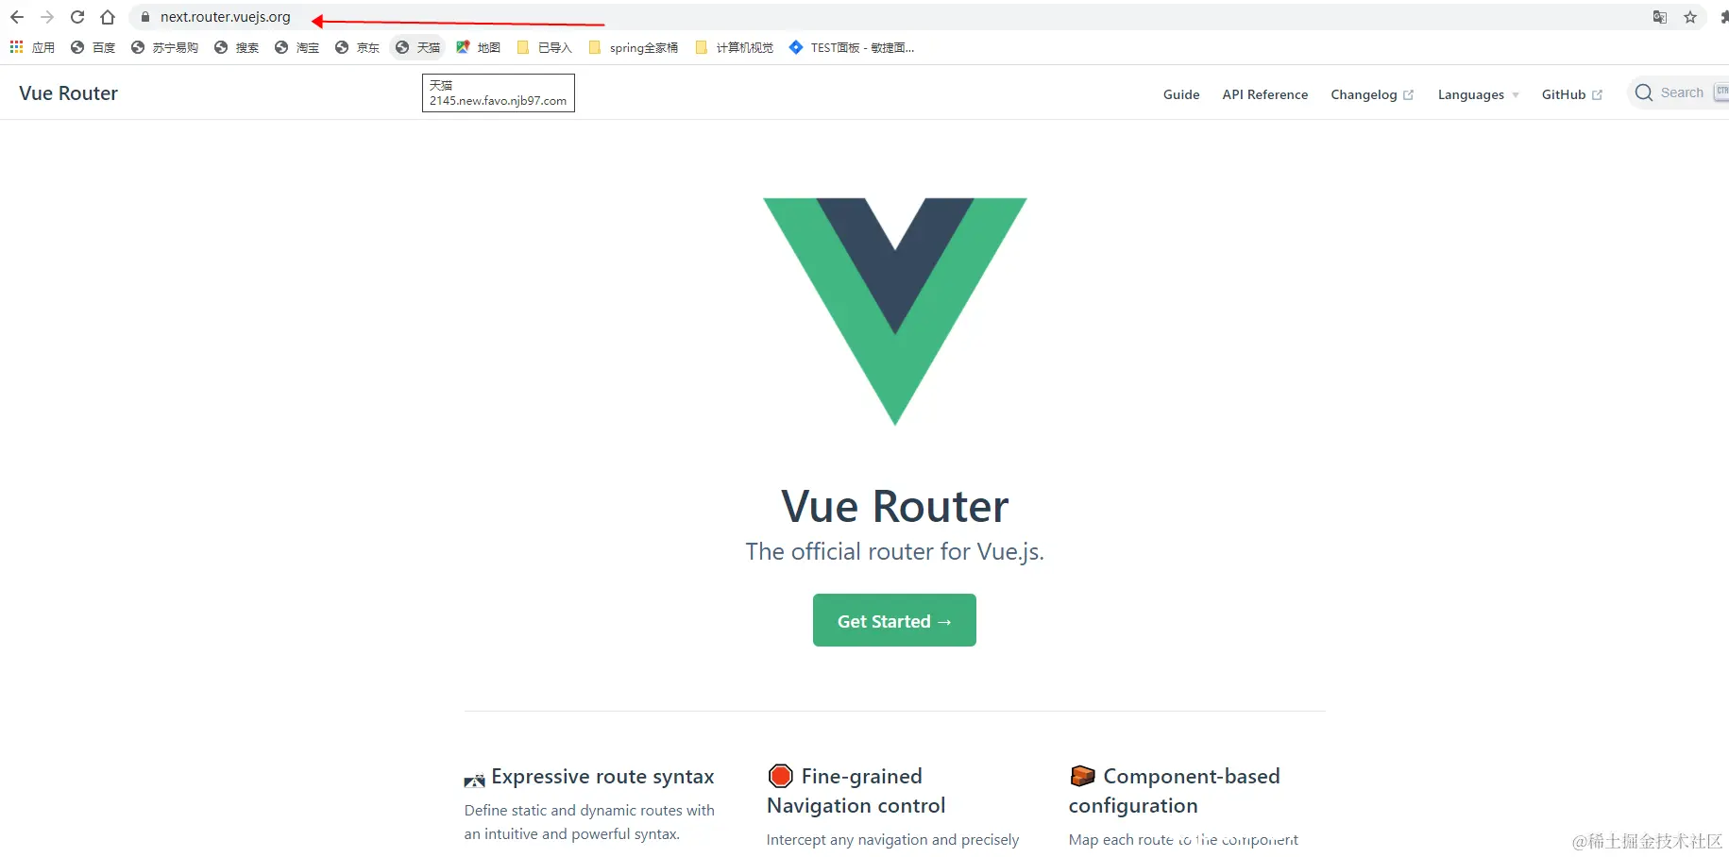Viewport: 1729px width, 857px height.
Task: Open the GitHub external link
Action: 1571,94
